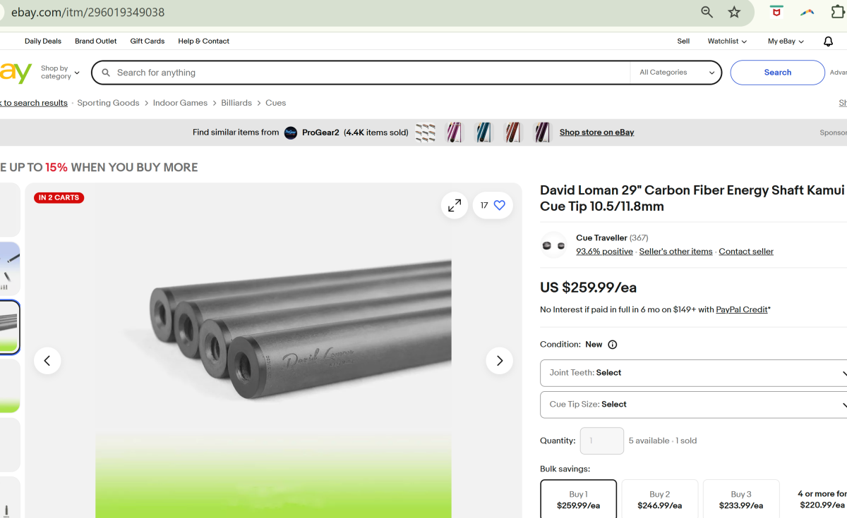847x518 pixels.
Task: Select the currently highlighted image thumbnail
Action: click(x=9, y=327)
